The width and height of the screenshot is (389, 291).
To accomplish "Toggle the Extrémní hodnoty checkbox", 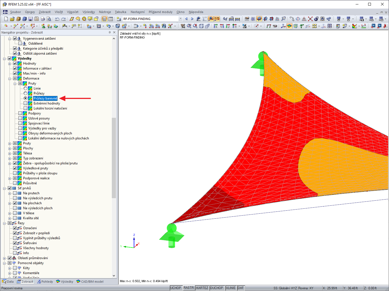I will tap(26, 103).
